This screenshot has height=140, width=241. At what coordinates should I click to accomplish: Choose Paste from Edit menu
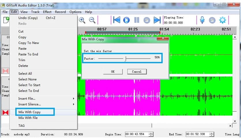coord(43,49)
